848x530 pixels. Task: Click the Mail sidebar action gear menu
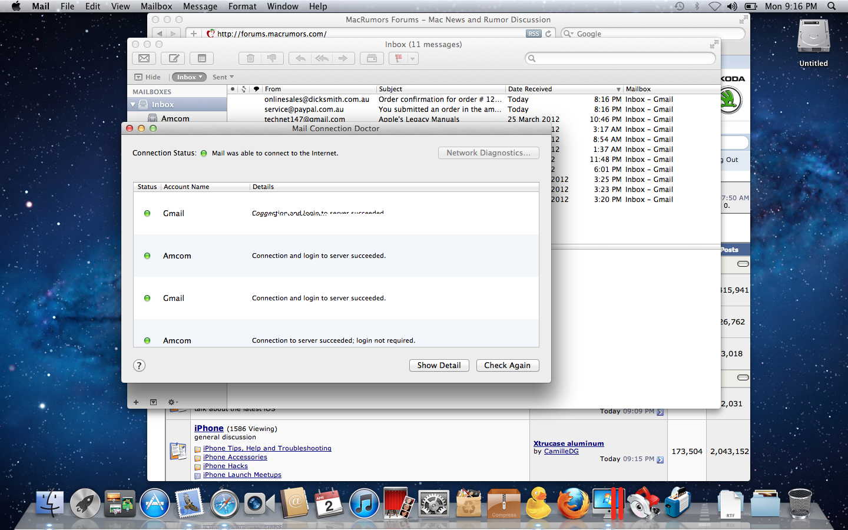point(172,402)
